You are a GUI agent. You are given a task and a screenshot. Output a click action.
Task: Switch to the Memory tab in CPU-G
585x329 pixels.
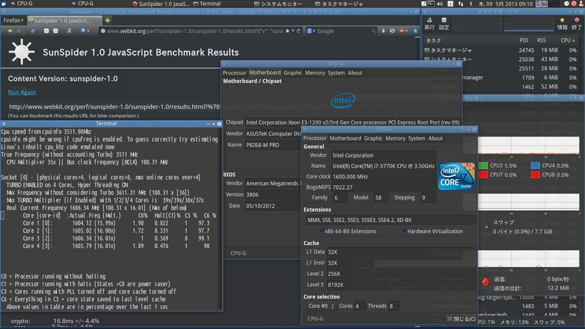[x=395, y=138]
